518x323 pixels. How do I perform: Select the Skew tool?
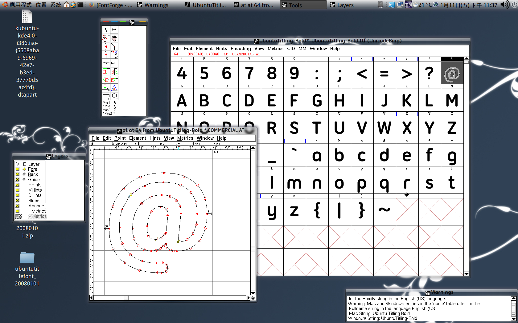[114, 80]
